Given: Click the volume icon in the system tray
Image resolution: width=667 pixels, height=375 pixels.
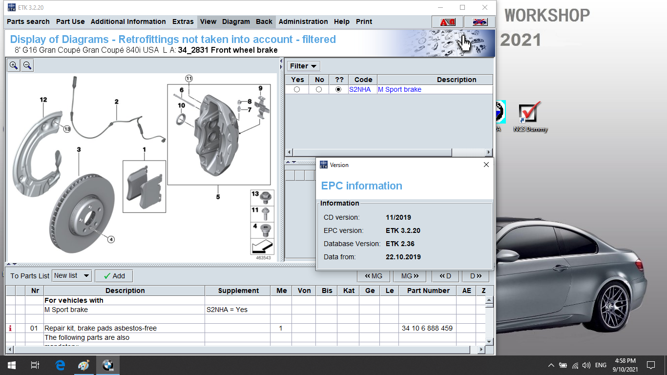Looking at the screenshot, I should (x=586, y=365).
